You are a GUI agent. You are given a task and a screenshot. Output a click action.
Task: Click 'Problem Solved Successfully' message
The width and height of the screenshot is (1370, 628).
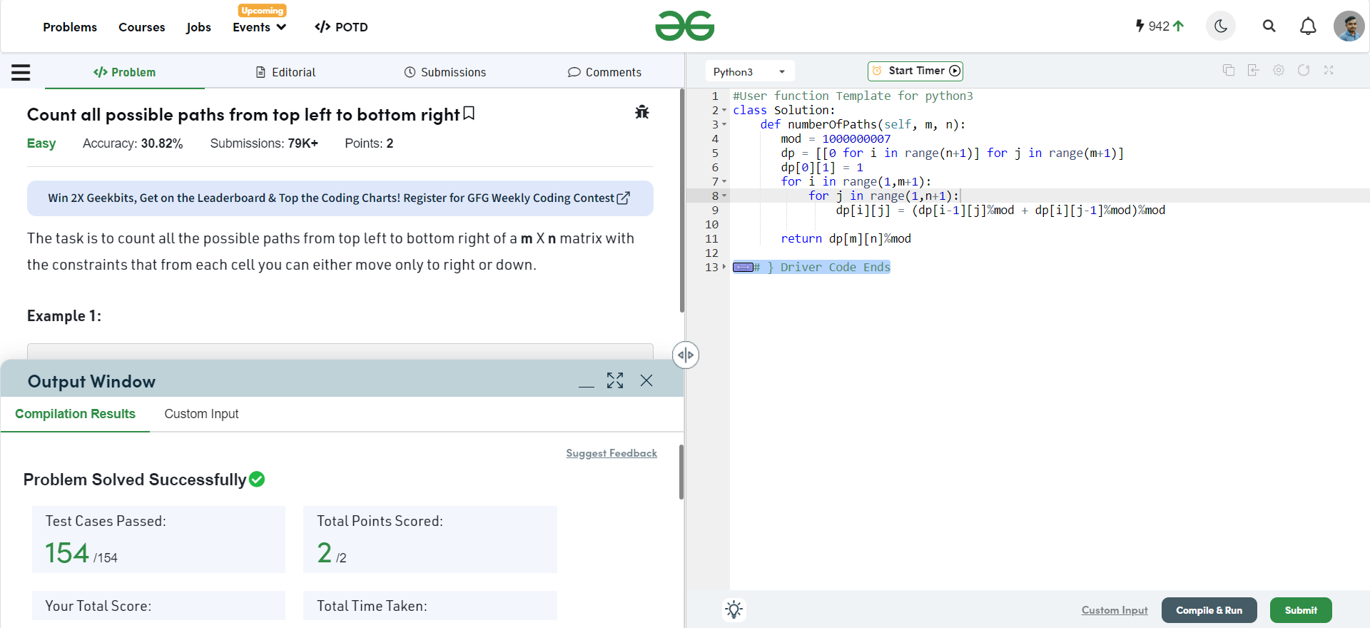[x=144, y=480]
